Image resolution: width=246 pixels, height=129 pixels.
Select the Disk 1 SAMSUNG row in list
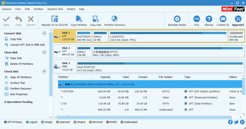coord(150,84)
